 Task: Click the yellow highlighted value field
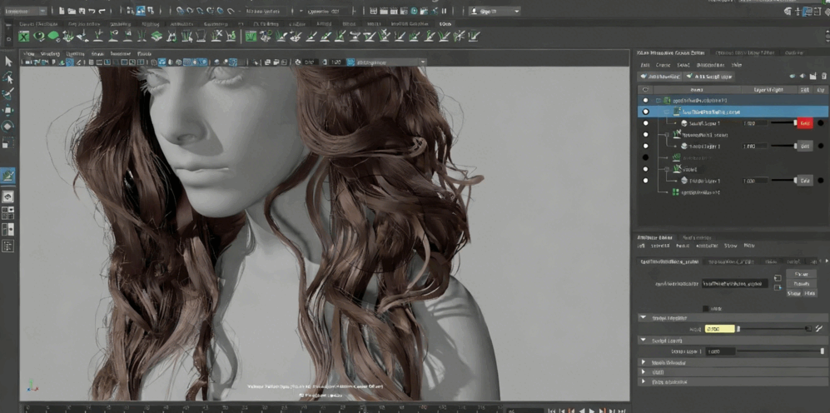[719, 329]
